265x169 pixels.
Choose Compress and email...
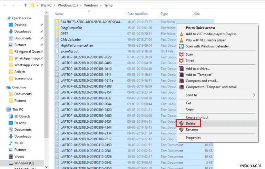point(202,81)
